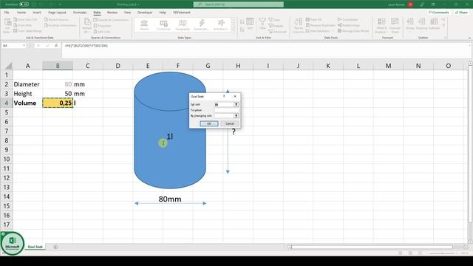The image size is (473, 266).
Task: Click Relationships in Data Tools
Action: pos(349,25)
